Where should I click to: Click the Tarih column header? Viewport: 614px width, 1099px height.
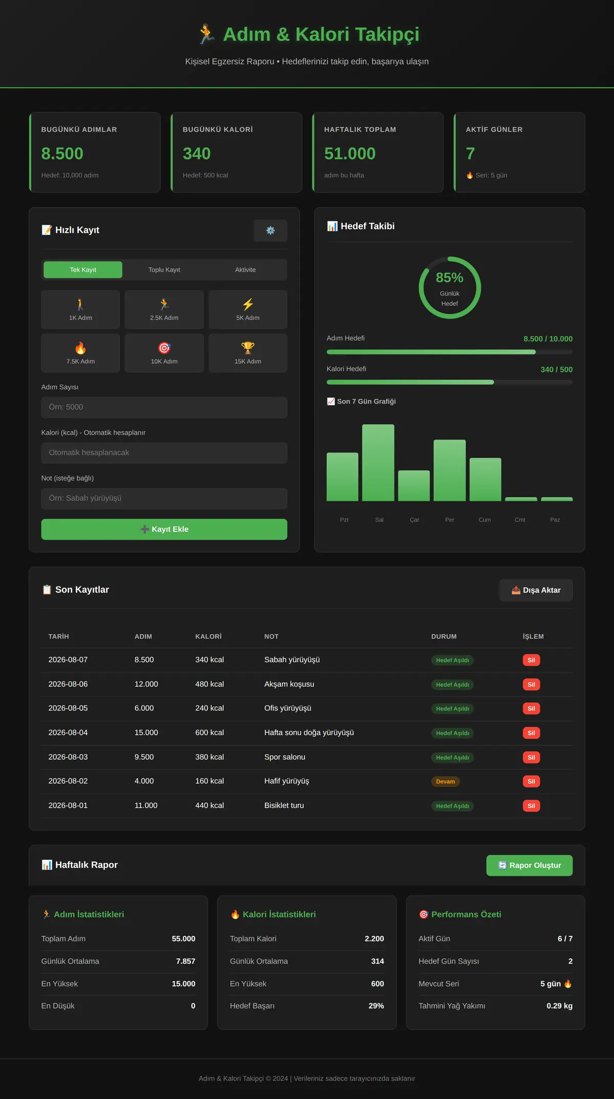tap(58, 637)
